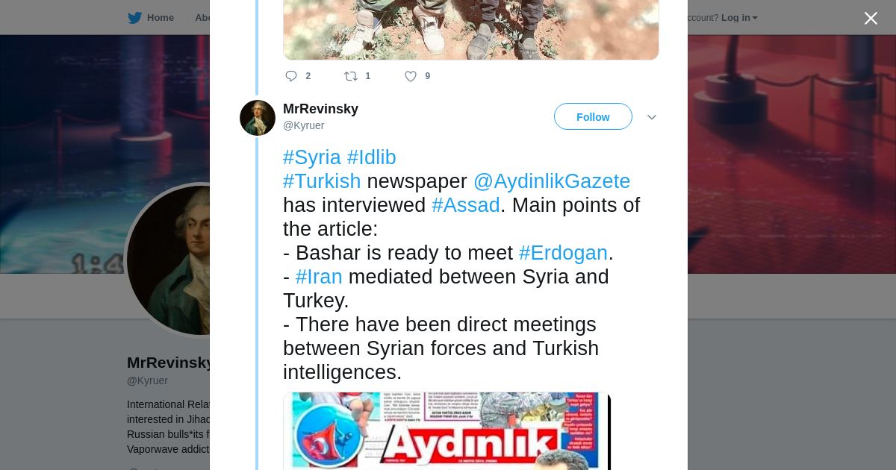Visit the @AydinlikGazete mention
The image size is (896, 470).
552,181
